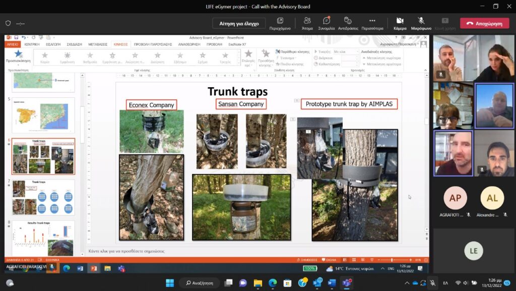The image size is (516, 291).
Task: Toggle comments (Σχόλια) in PowerPoint status bar
Action: click(329, 260)
